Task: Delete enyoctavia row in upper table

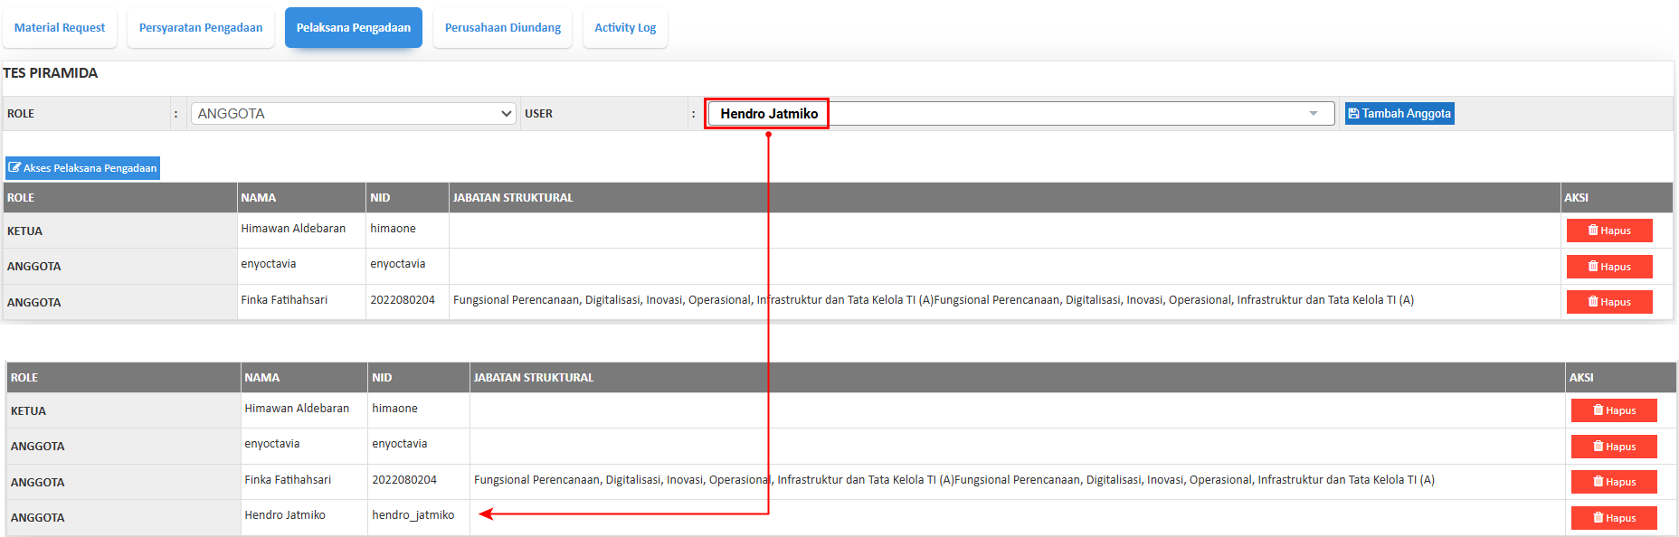Action: pyautogui.click(x=1608, y=267)
